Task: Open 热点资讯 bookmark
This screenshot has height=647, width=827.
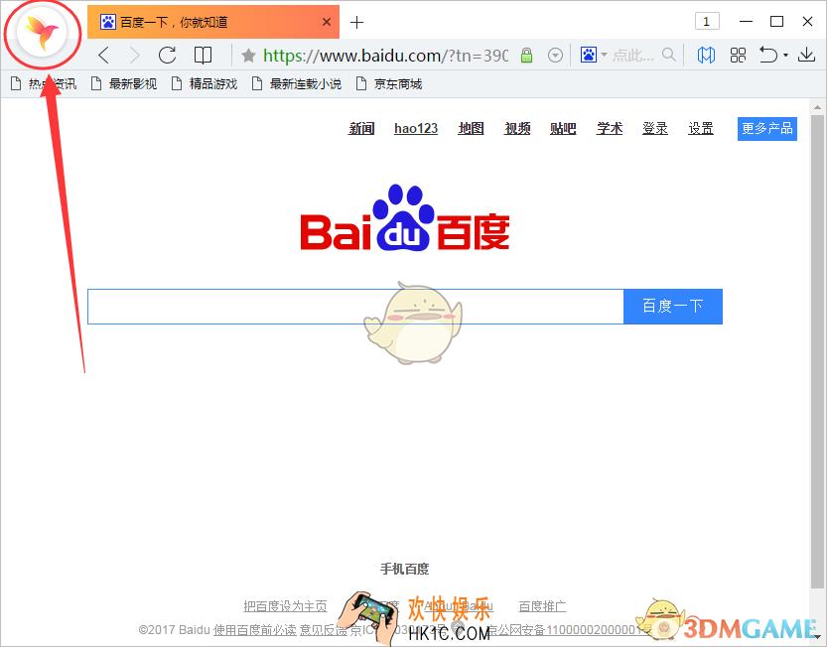Action: pyautogui.click(x=44, y=83)
